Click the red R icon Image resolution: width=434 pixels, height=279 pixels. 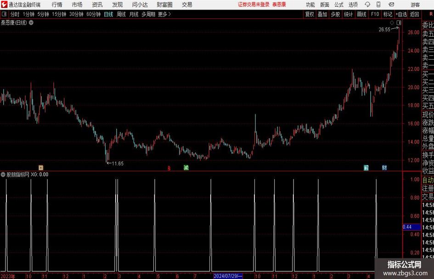(431, 14)
